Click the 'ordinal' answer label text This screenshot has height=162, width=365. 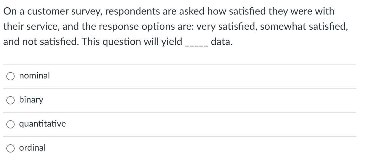32,148
